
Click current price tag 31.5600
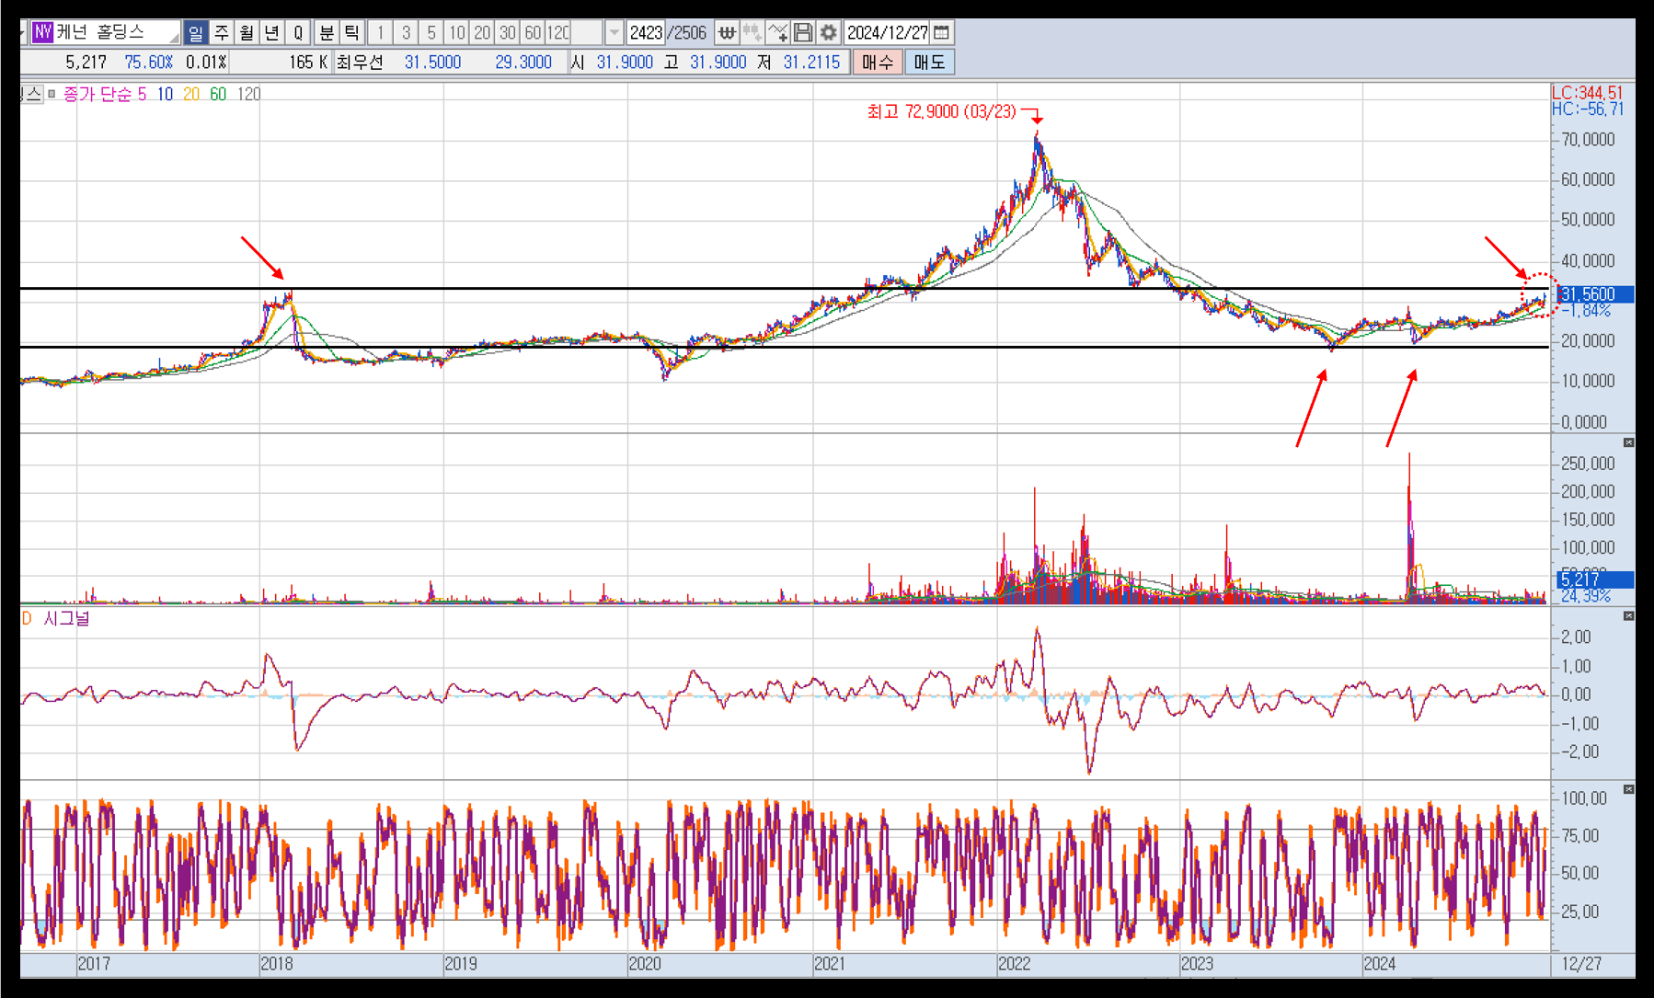(x=1595, y=294)
